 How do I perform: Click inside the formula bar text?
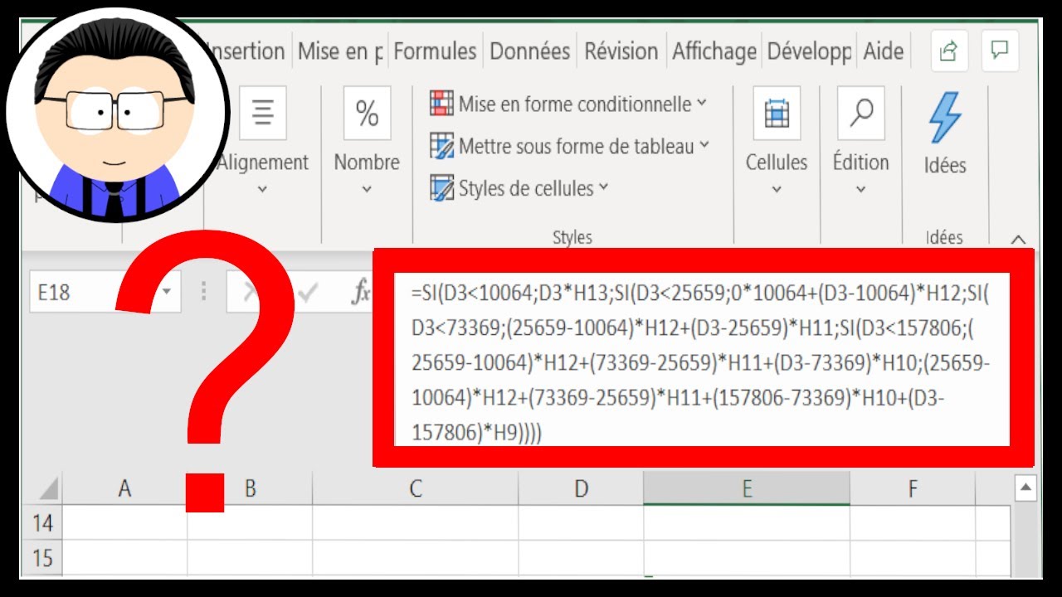(x=701, y=362)
